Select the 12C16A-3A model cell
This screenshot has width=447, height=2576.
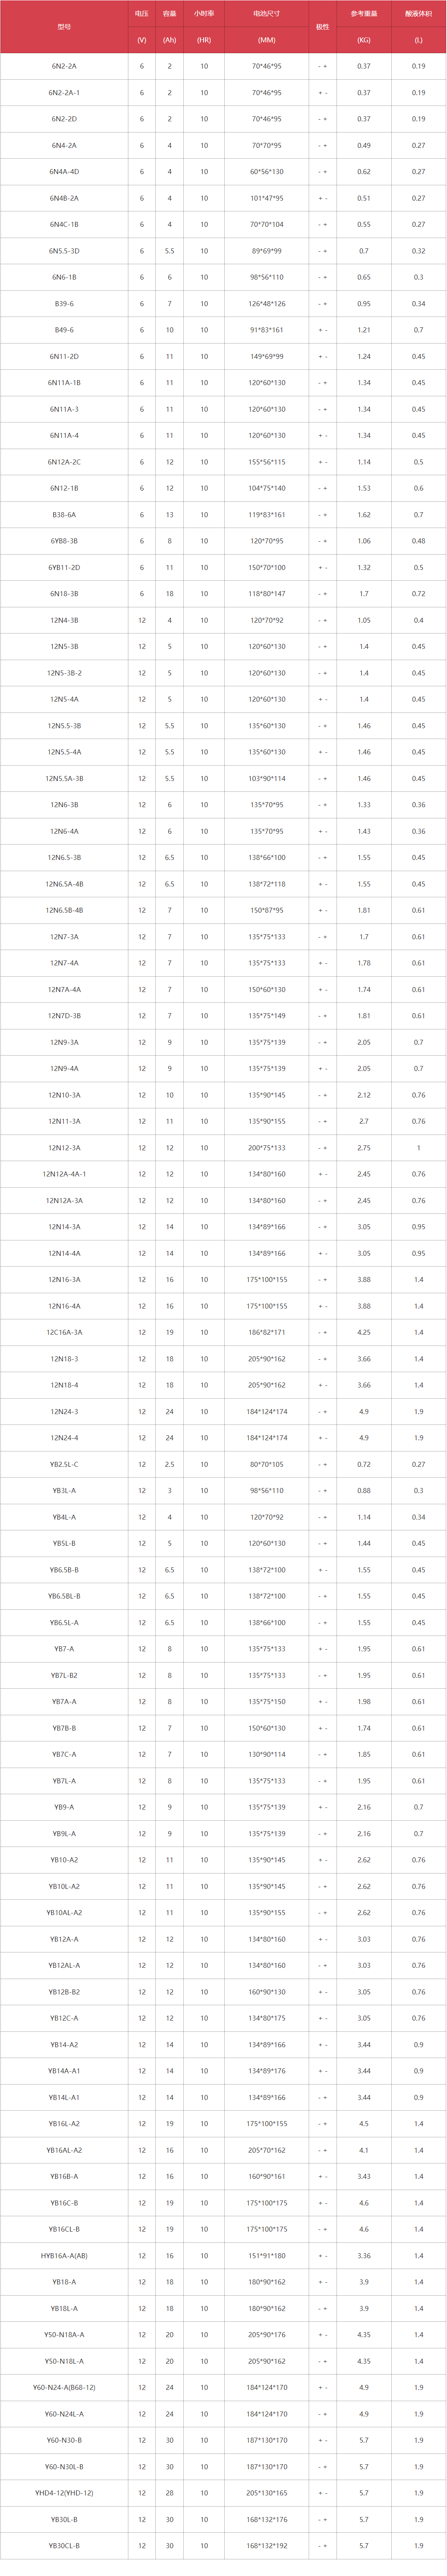[64, 1332]
